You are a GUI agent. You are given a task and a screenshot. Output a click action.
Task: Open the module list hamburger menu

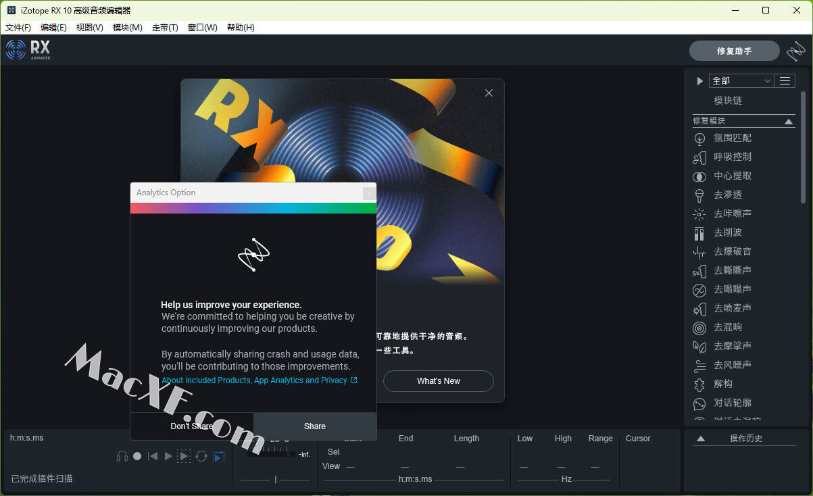point(785,80)
